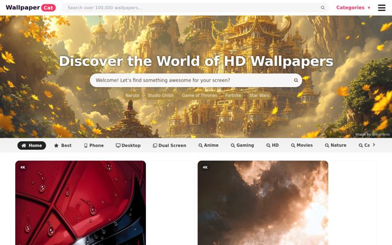Expand the Categories dropdown
The image size is (392, 245).
coord(353,8)
